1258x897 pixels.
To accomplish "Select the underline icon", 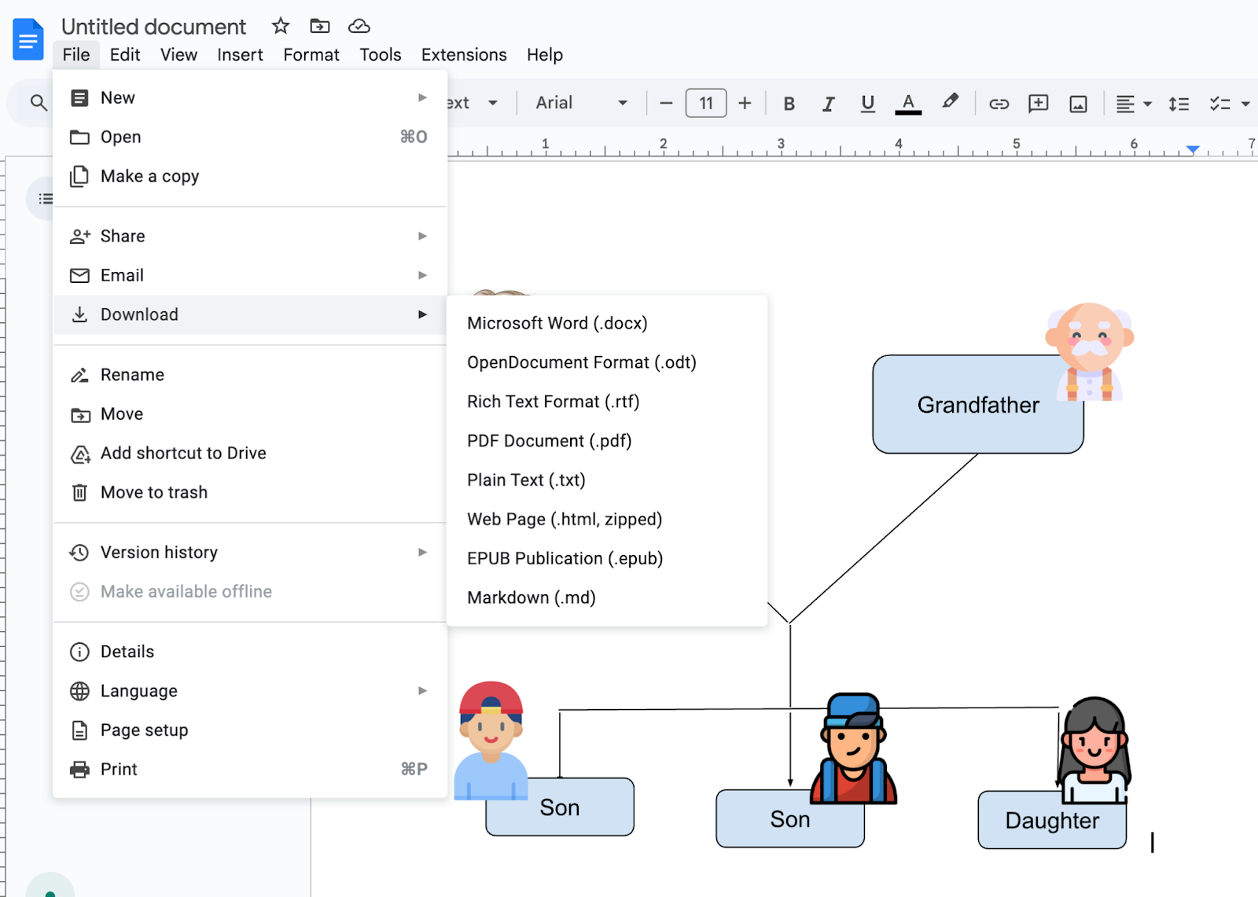I will 867,103.
